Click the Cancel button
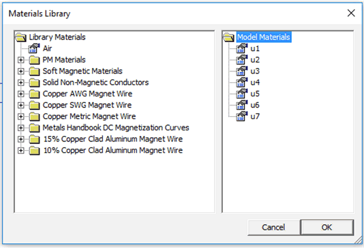The height and width of the screenshot is (248, 364). pyautogui.click(x=273, y=228)
